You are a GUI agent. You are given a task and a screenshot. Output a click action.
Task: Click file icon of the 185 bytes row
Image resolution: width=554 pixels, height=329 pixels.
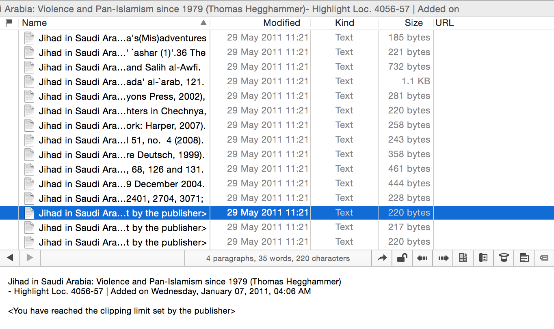point(29,38)
